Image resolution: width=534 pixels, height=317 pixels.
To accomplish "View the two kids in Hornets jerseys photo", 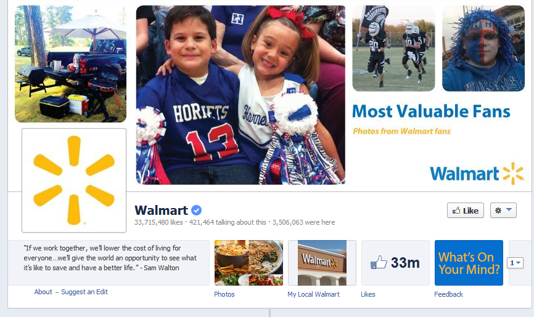I will (x=240, y=95).
